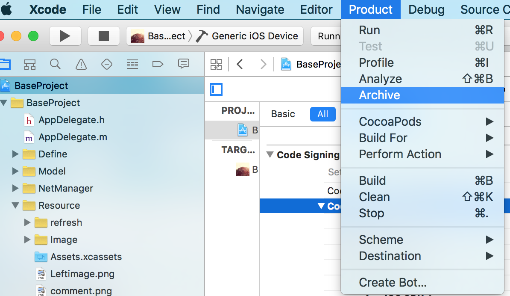This screenshot has width=510, height=296.
Task: Show the Debug navigator icon
Action: point(132,64)
